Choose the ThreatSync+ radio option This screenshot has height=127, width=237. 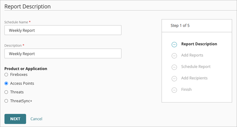click(6, 101)
